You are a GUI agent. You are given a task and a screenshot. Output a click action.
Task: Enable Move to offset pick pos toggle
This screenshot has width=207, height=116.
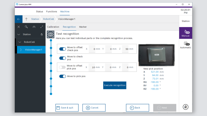pyautogui.click(x=62, y=67)
